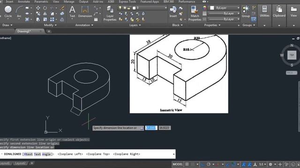Click the Rectangle tool in Draw panel
This screenshot has height=168, width=300.
pos(27,8)
